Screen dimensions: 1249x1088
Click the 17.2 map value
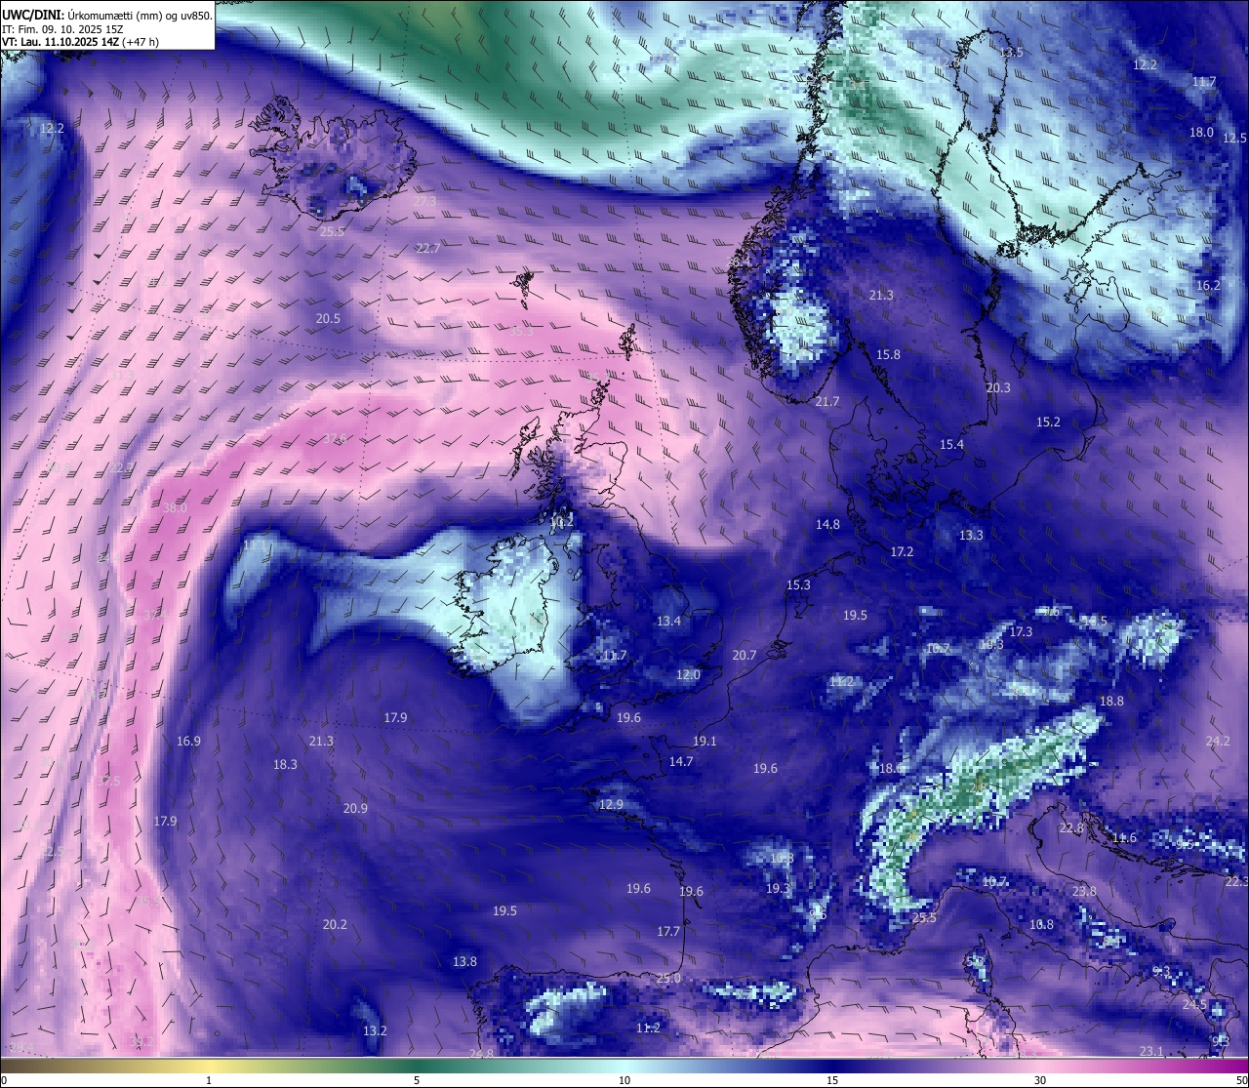point(902,552)
